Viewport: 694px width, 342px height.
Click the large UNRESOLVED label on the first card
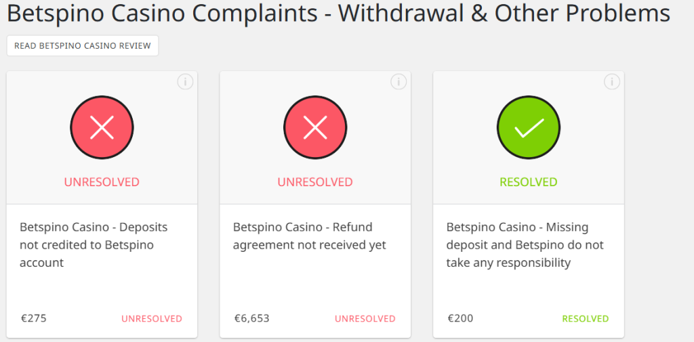tap(102, 182)
